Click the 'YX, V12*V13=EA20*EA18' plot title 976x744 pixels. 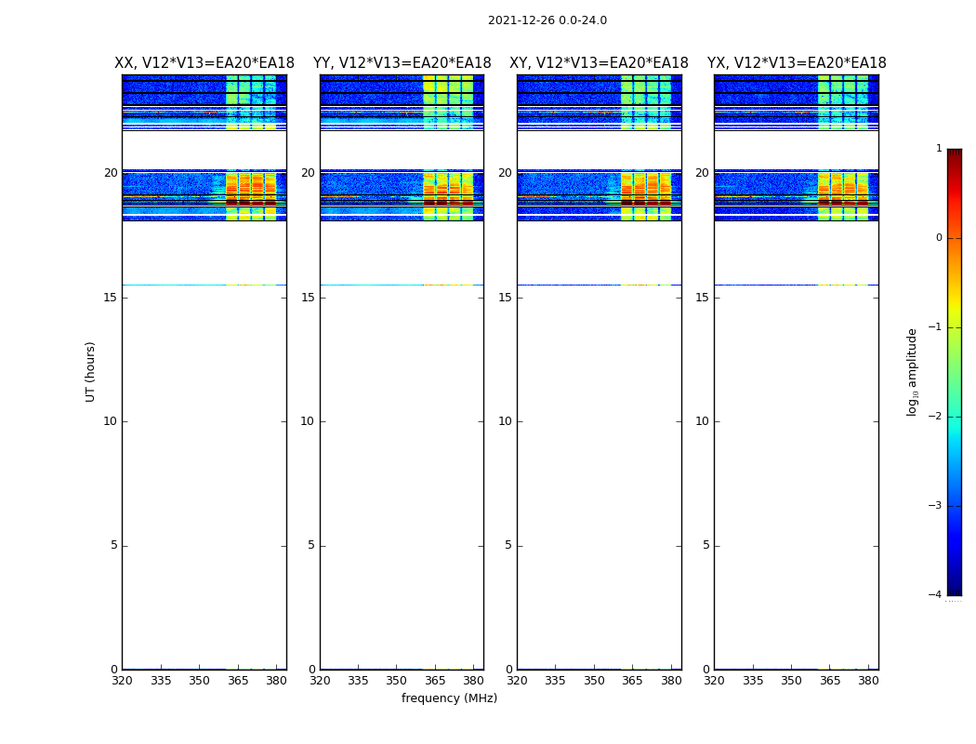797,63
